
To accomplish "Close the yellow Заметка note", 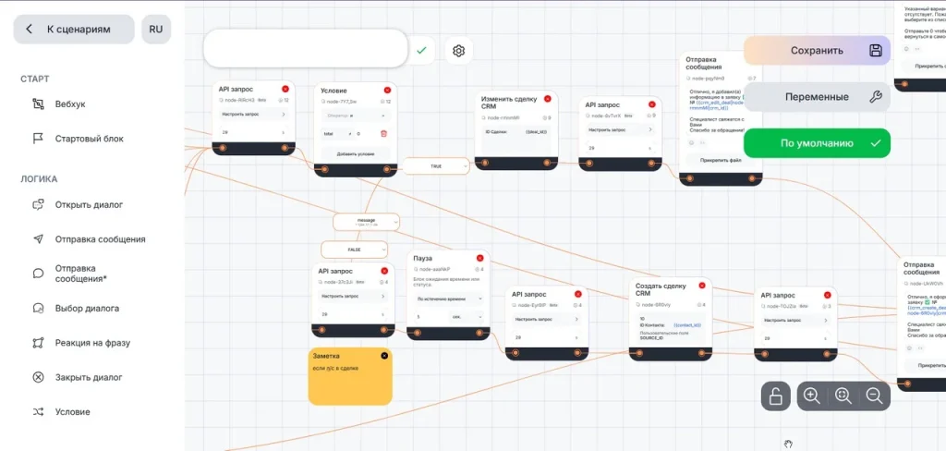I will click(x=384, y=356).
